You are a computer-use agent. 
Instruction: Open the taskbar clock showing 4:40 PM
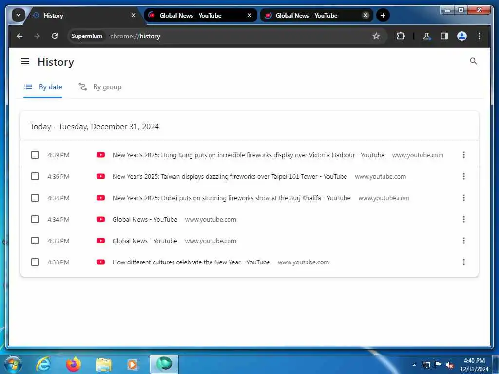coord(474,365)
